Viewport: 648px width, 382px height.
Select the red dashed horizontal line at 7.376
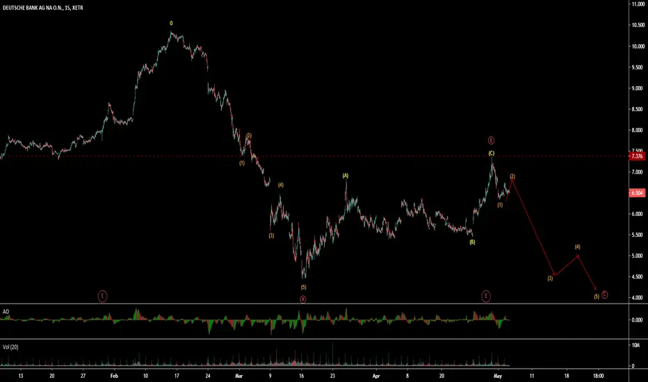click(x=314, y=156)
